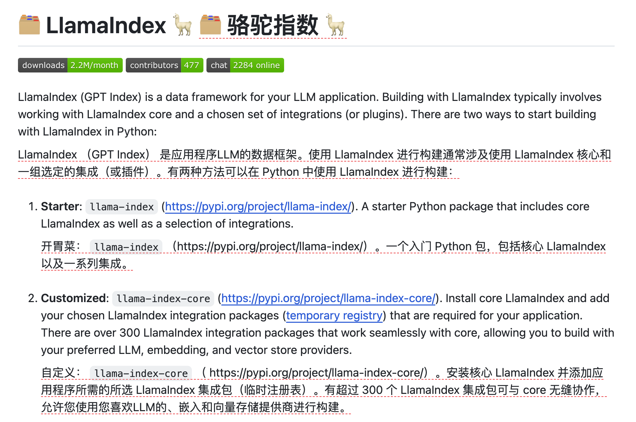Click the 骆驼指数 translated heading
Viewport: 636px width, 422px height.
point(273,25)
